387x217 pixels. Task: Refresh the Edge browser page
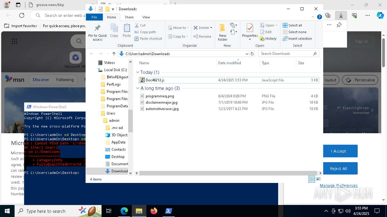pyautogui.click(x=22, y=15)
